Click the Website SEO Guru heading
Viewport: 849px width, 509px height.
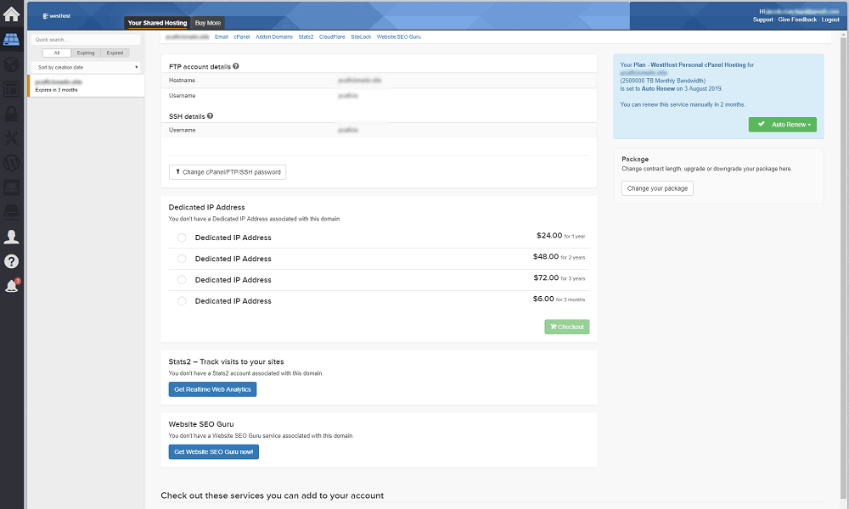(x=201, y=424)
